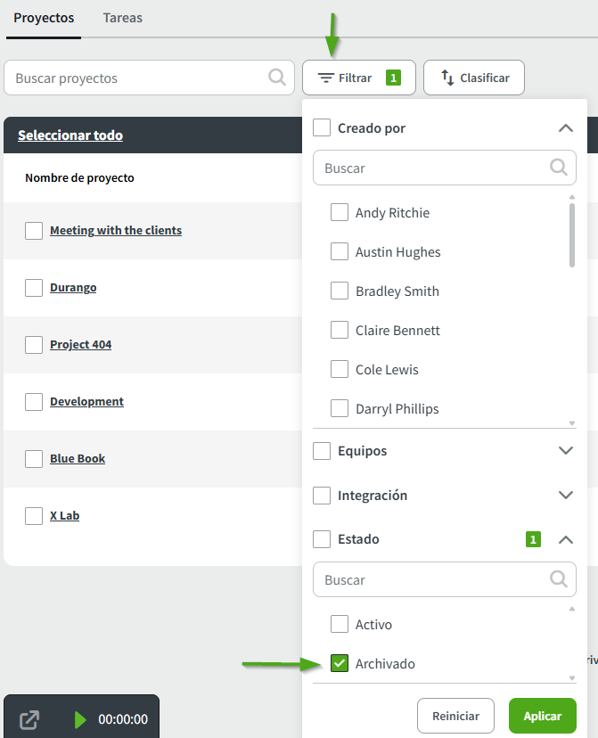Click magnifier icon in Creado por search

pyautogui.click(x=559, y=168)
